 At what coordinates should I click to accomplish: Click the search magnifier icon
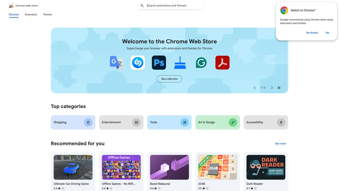(x=142, y=6)
